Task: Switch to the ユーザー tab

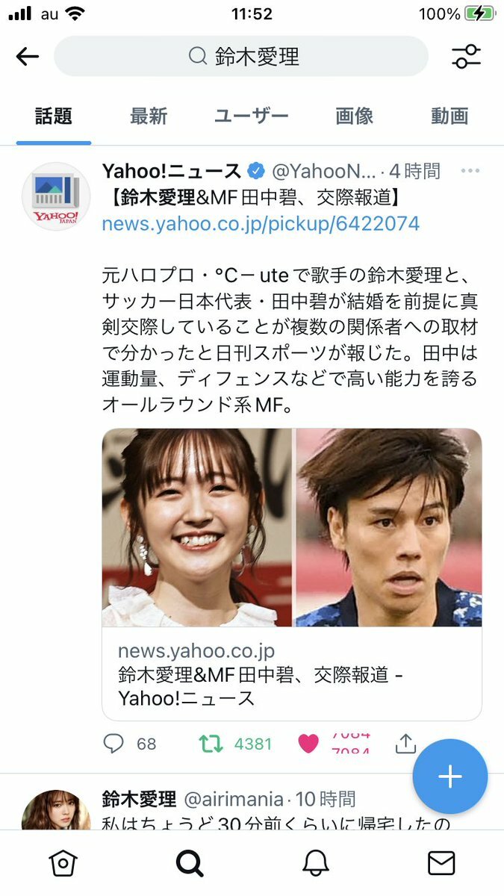Action: [251, 116]
